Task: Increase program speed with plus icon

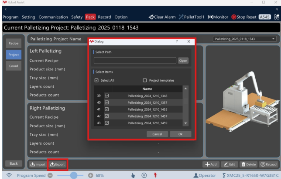Action: point(90,176)
